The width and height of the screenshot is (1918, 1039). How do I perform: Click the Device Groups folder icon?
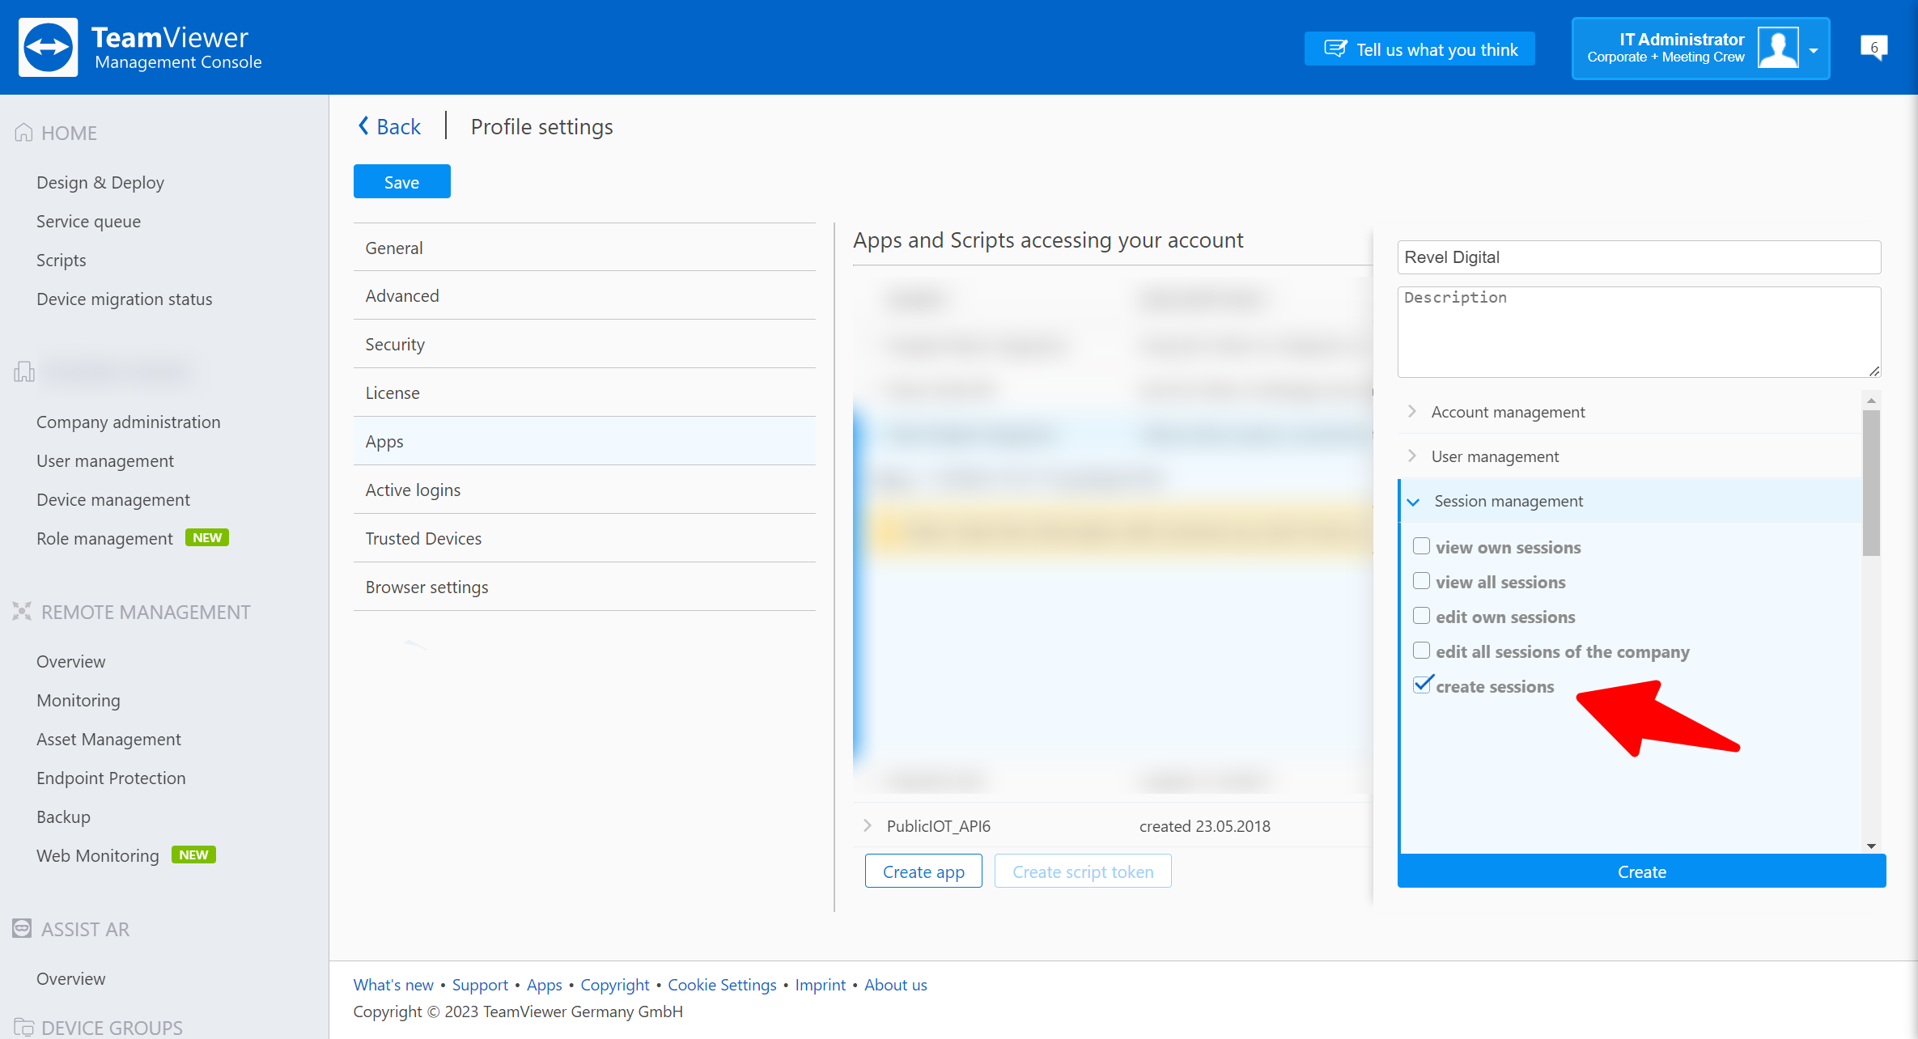pyautogui.click(x=23, y=1027)
